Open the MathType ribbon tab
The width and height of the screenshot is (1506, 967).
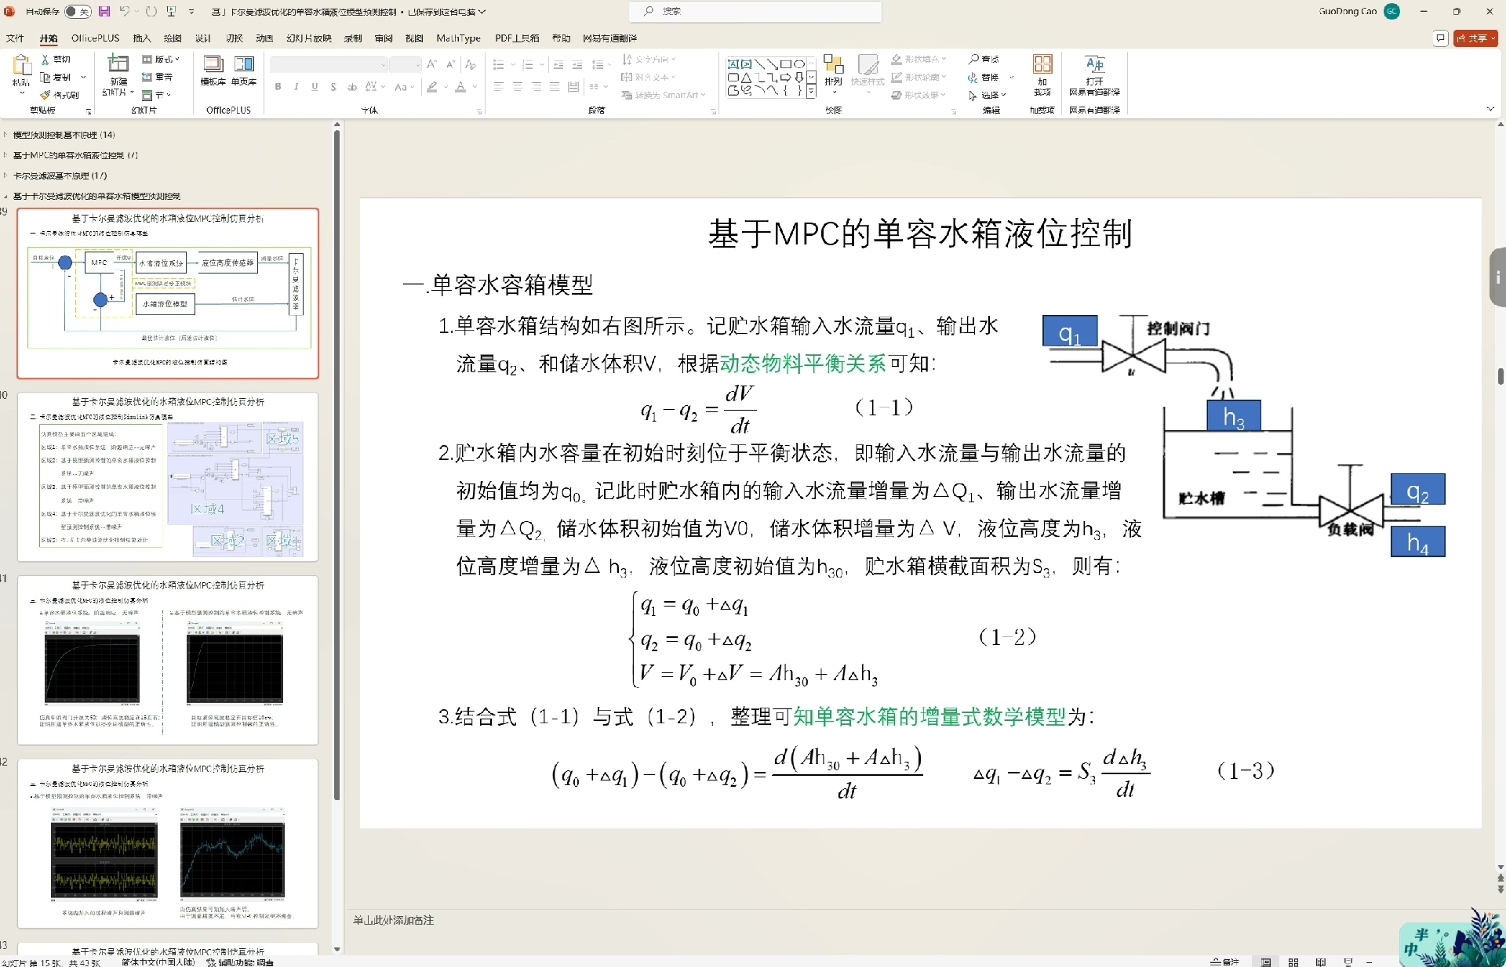(458, 38)
